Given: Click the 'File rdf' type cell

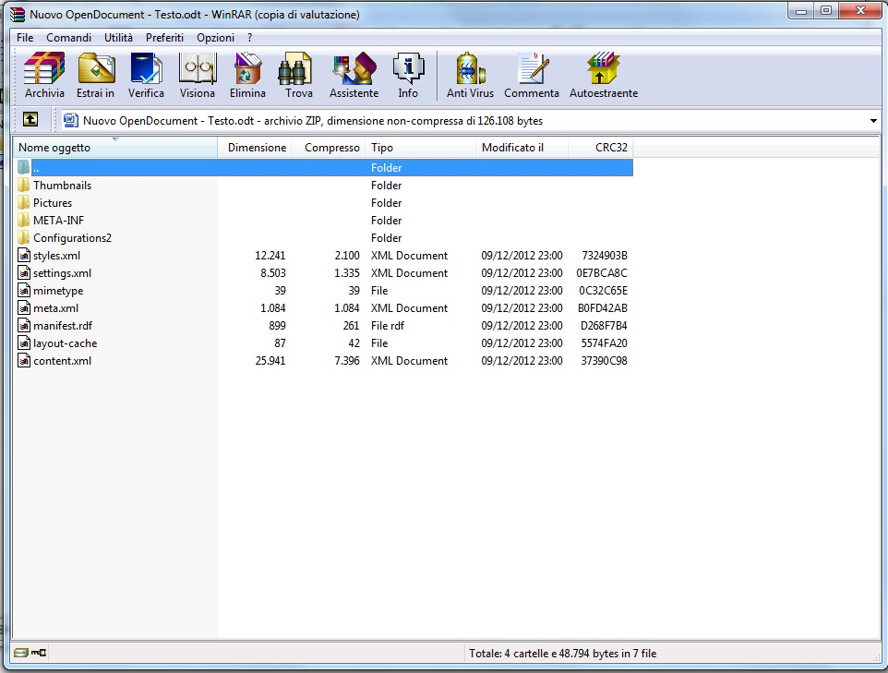Looking at the screenshot, I should (388, 326).
